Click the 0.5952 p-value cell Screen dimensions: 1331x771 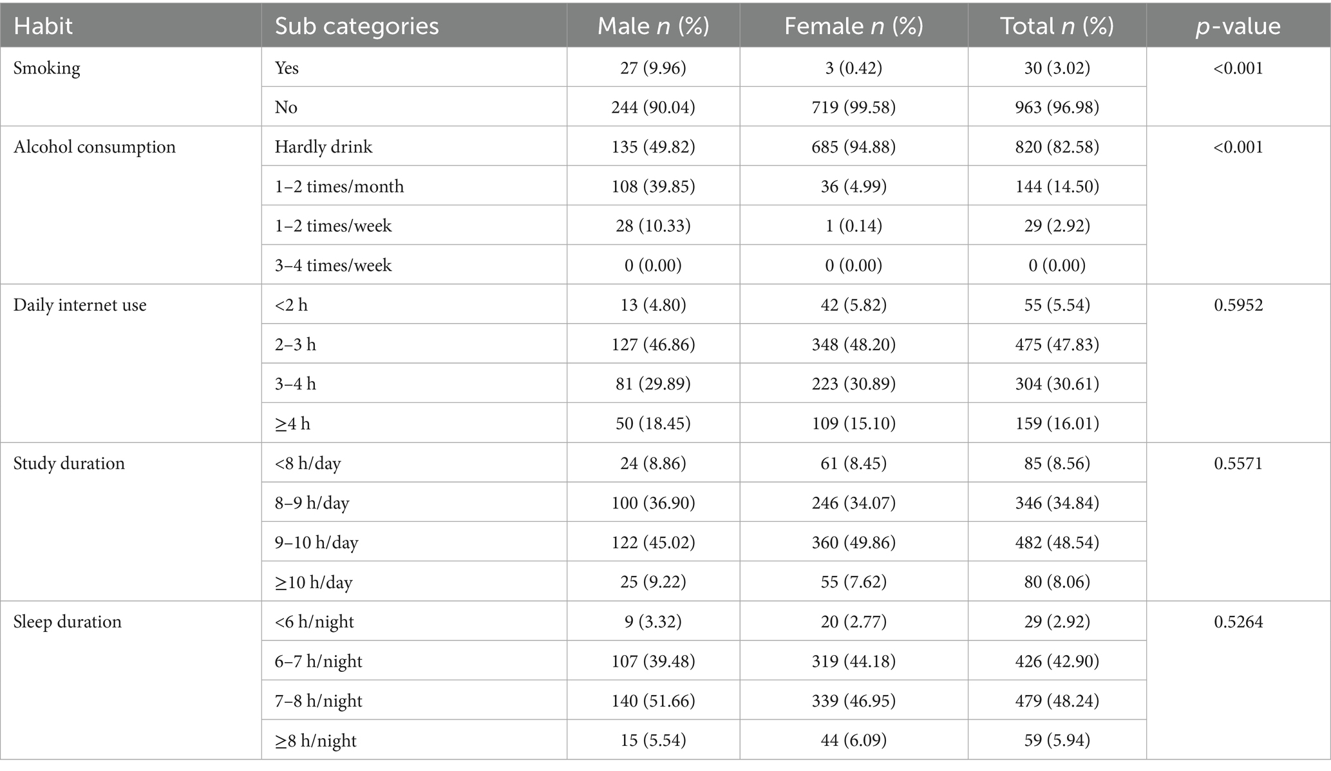point(1238,305)
